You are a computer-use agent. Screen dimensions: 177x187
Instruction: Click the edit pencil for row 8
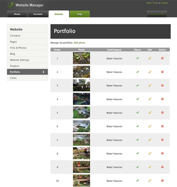point(150,153)
